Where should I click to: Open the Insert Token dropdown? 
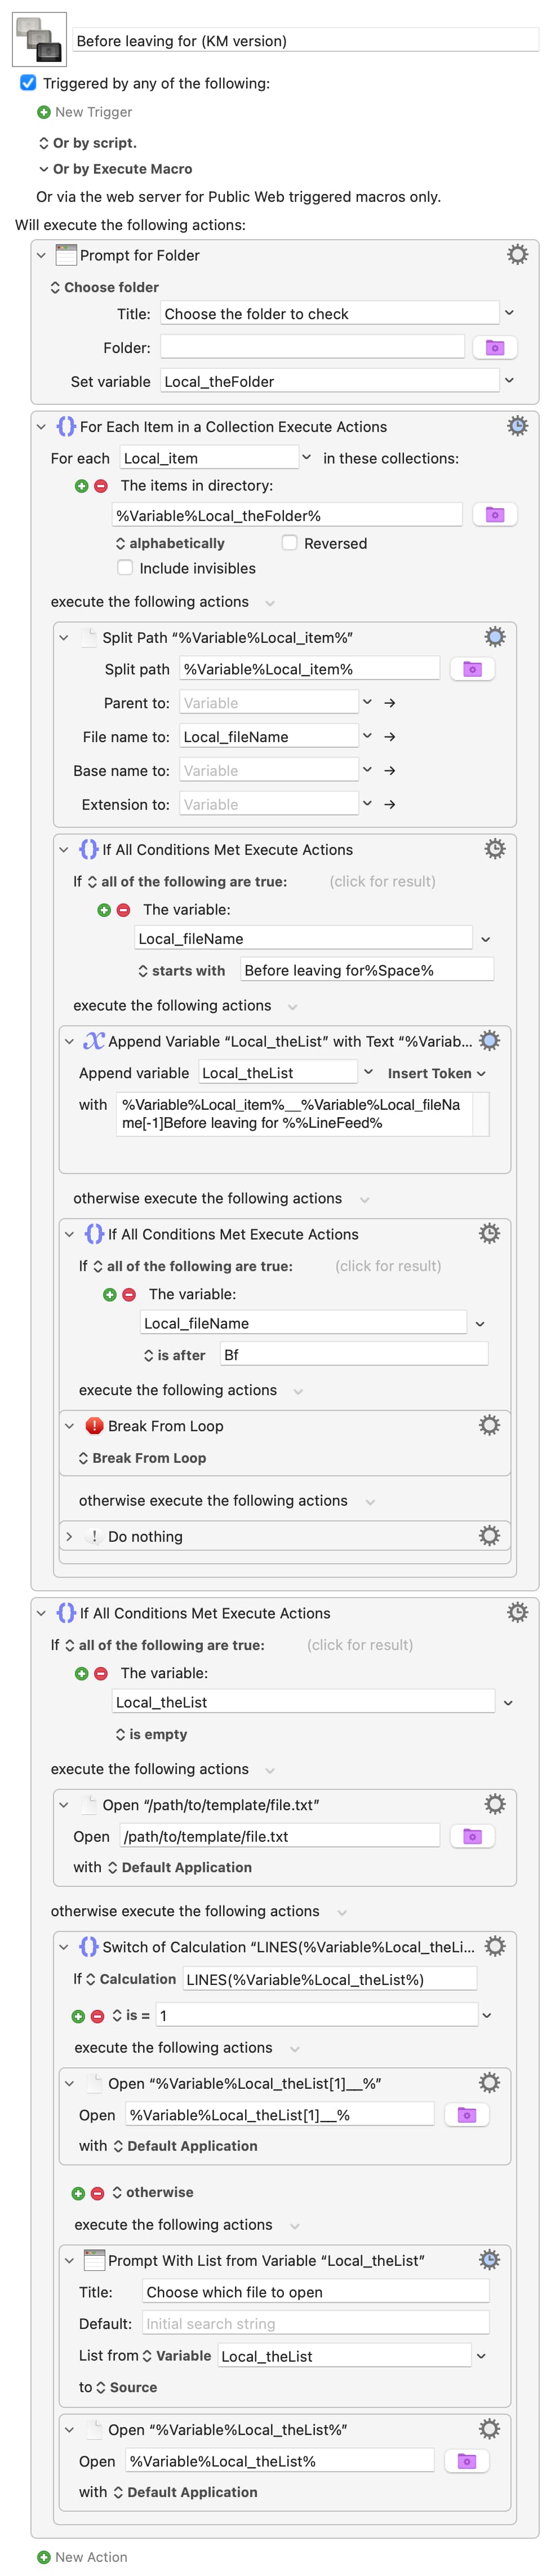click(x=436, y=1072)
